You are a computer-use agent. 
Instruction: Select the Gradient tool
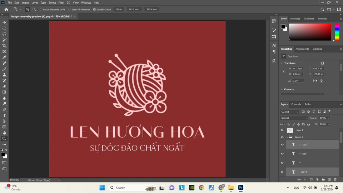(x=4, y=92)
